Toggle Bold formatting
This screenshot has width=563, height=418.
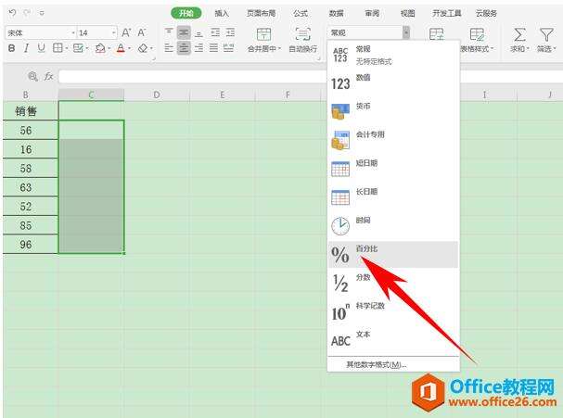11,48
